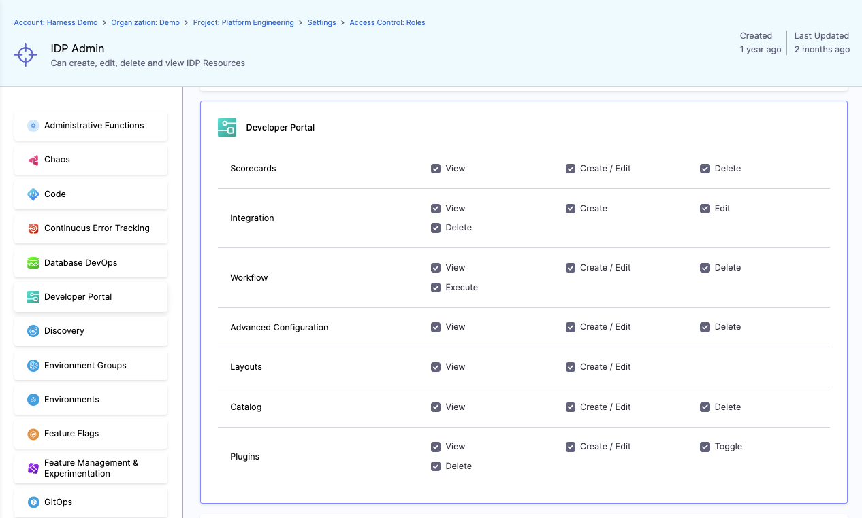Disable Workflow Delete permission
Viewport: 862px width, 518px height.
[x=705, y=268]
